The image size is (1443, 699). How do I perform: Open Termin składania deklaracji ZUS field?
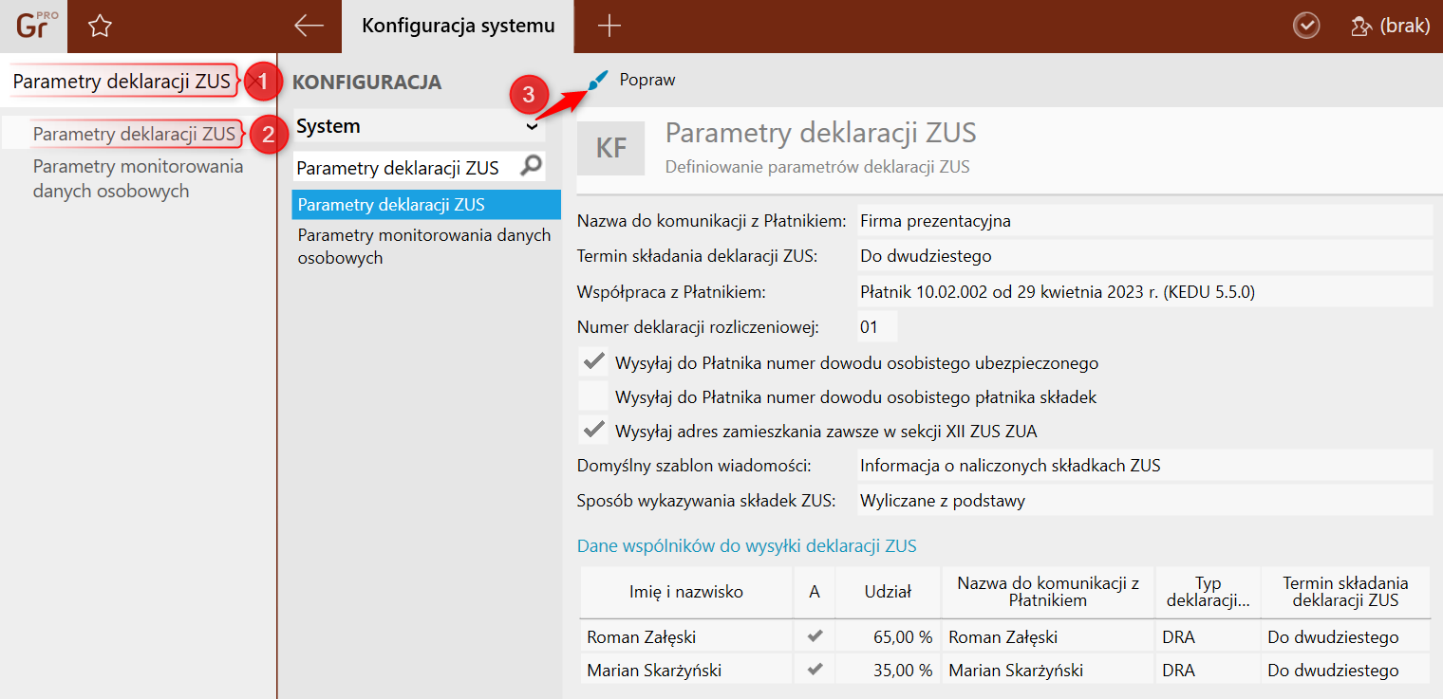(x=1144, y=255)
